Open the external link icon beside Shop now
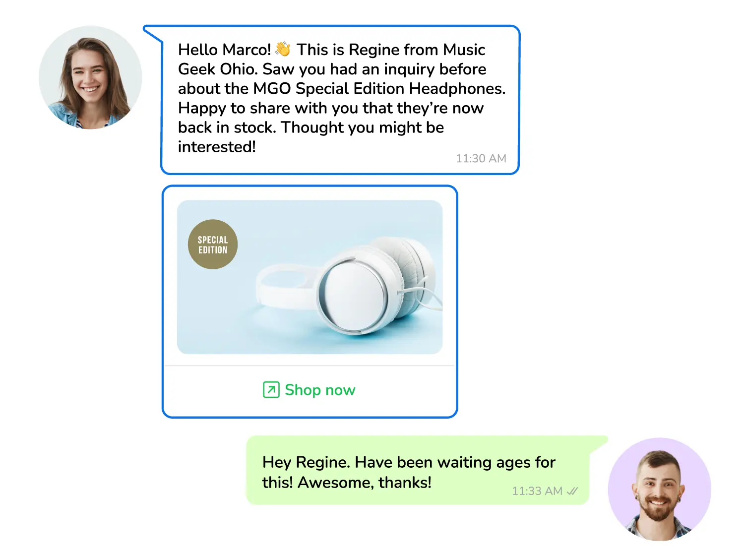The image size is (744, 558). (x=271, y=390)
